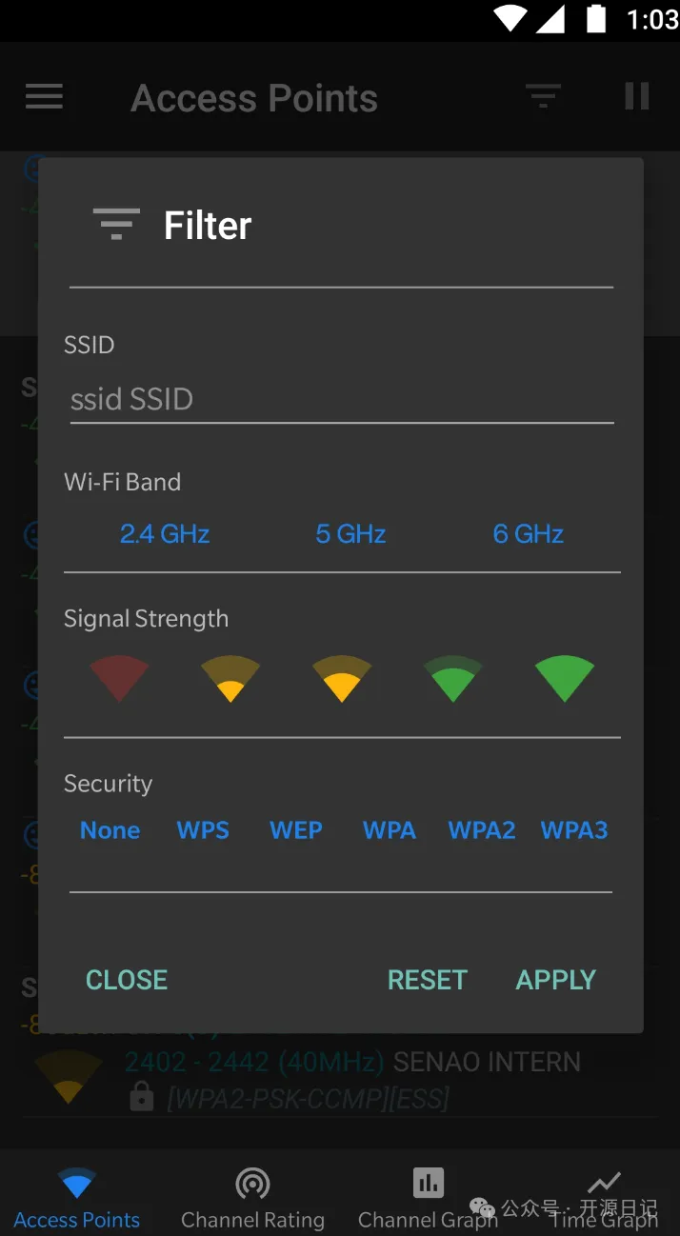
Task: Toggle the two-bar yellow signal strength icon
Action: (x=342, y=678)
